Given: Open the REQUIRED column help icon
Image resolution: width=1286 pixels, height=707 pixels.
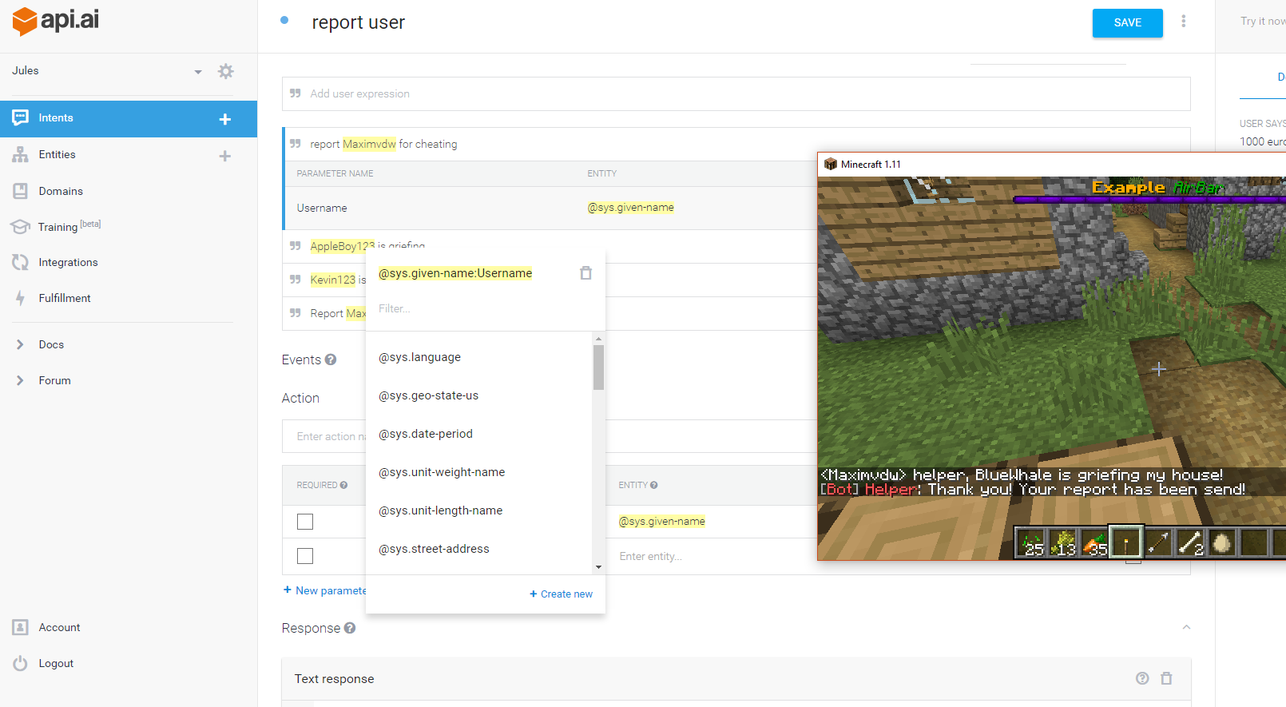Looking at the screenshot, I should (x=343, y=486).
